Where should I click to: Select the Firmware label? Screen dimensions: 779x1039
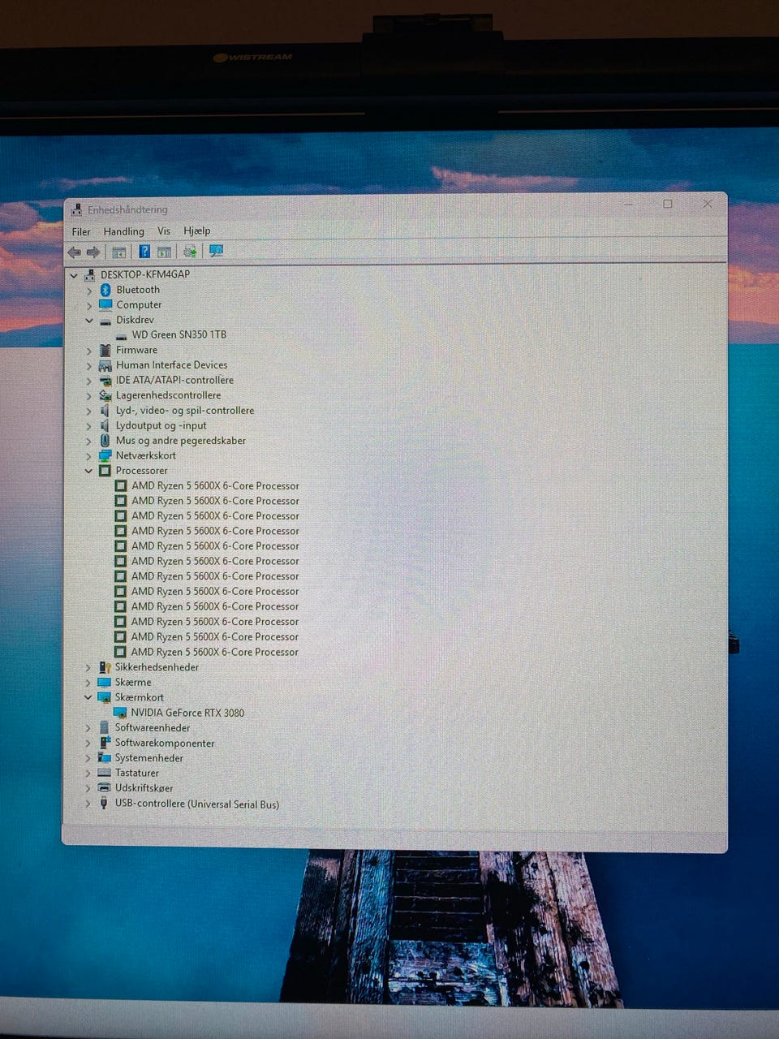[x=136, y=350]
